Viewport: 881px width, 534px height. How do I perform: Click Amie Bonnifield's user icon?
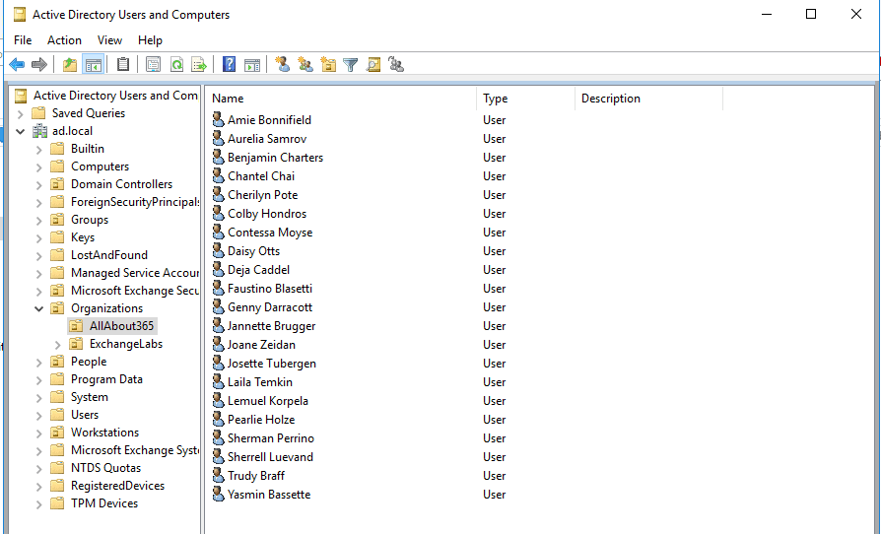coord(219,119)
